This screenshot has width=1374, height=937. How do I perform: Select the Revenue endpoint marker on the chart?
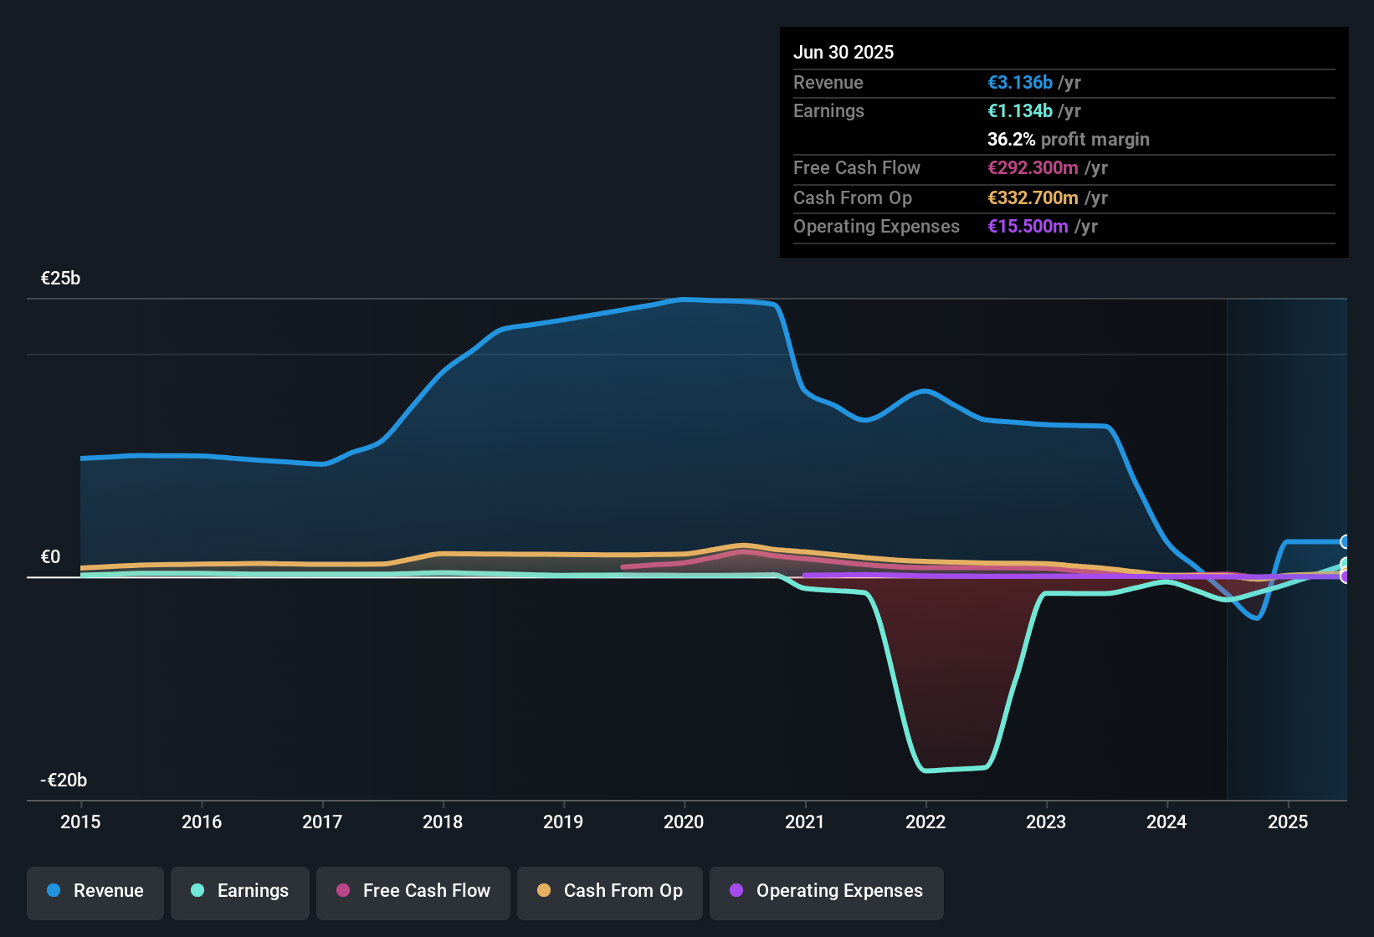tap(1346, 540)
